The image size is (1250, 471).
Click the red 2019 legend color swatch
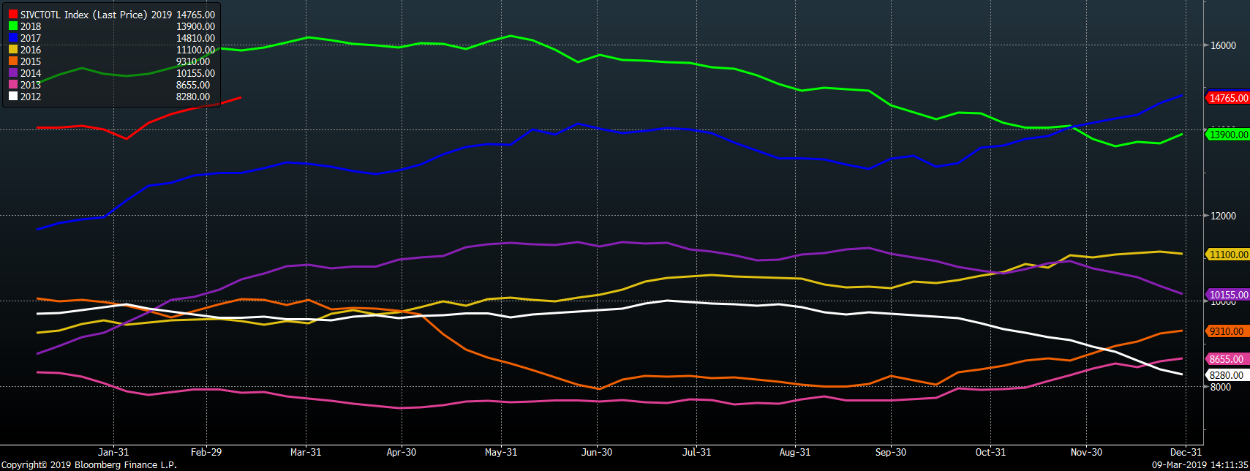click(x=12, y=15)
